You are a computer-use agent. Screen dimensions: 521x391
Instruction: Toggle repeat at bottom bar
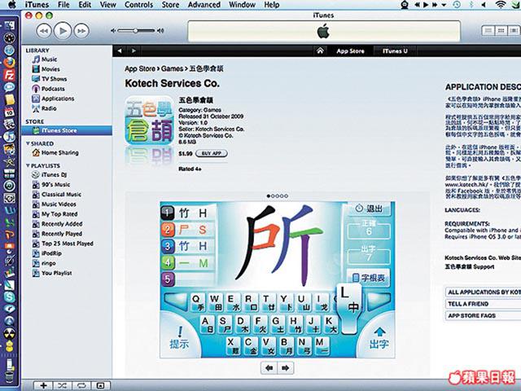pos(81,385)
